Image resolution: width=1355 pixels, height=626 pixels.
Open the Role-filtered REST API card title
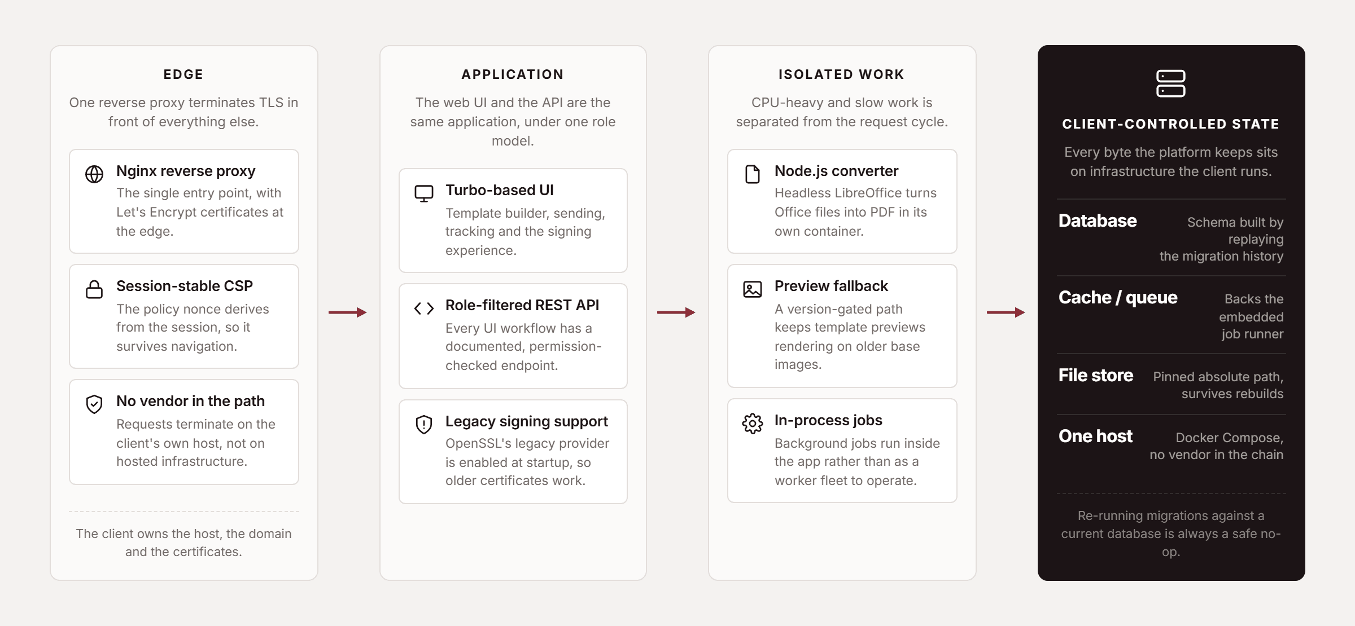pyautogui.click(x=522, y=305)
